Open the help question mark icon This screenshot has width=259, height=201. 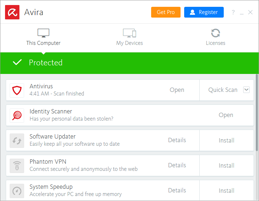(x=233, y=13)
